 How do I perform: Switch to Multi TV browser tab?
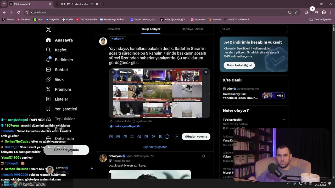pos(74,4)
